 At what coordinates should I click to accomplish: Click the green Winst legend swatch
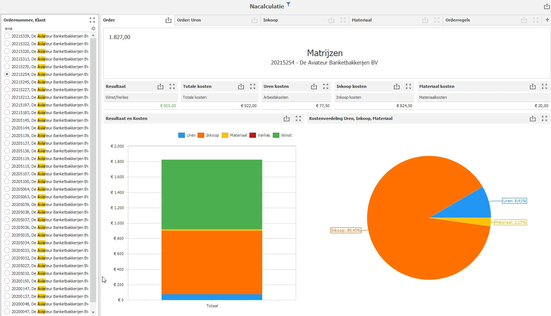click(276, 135)
